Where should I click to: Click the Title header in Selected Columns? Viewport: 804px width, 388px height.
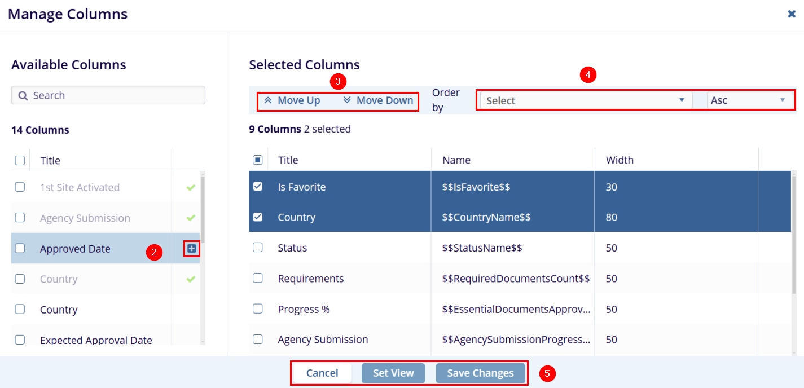(x=288, y=160)
